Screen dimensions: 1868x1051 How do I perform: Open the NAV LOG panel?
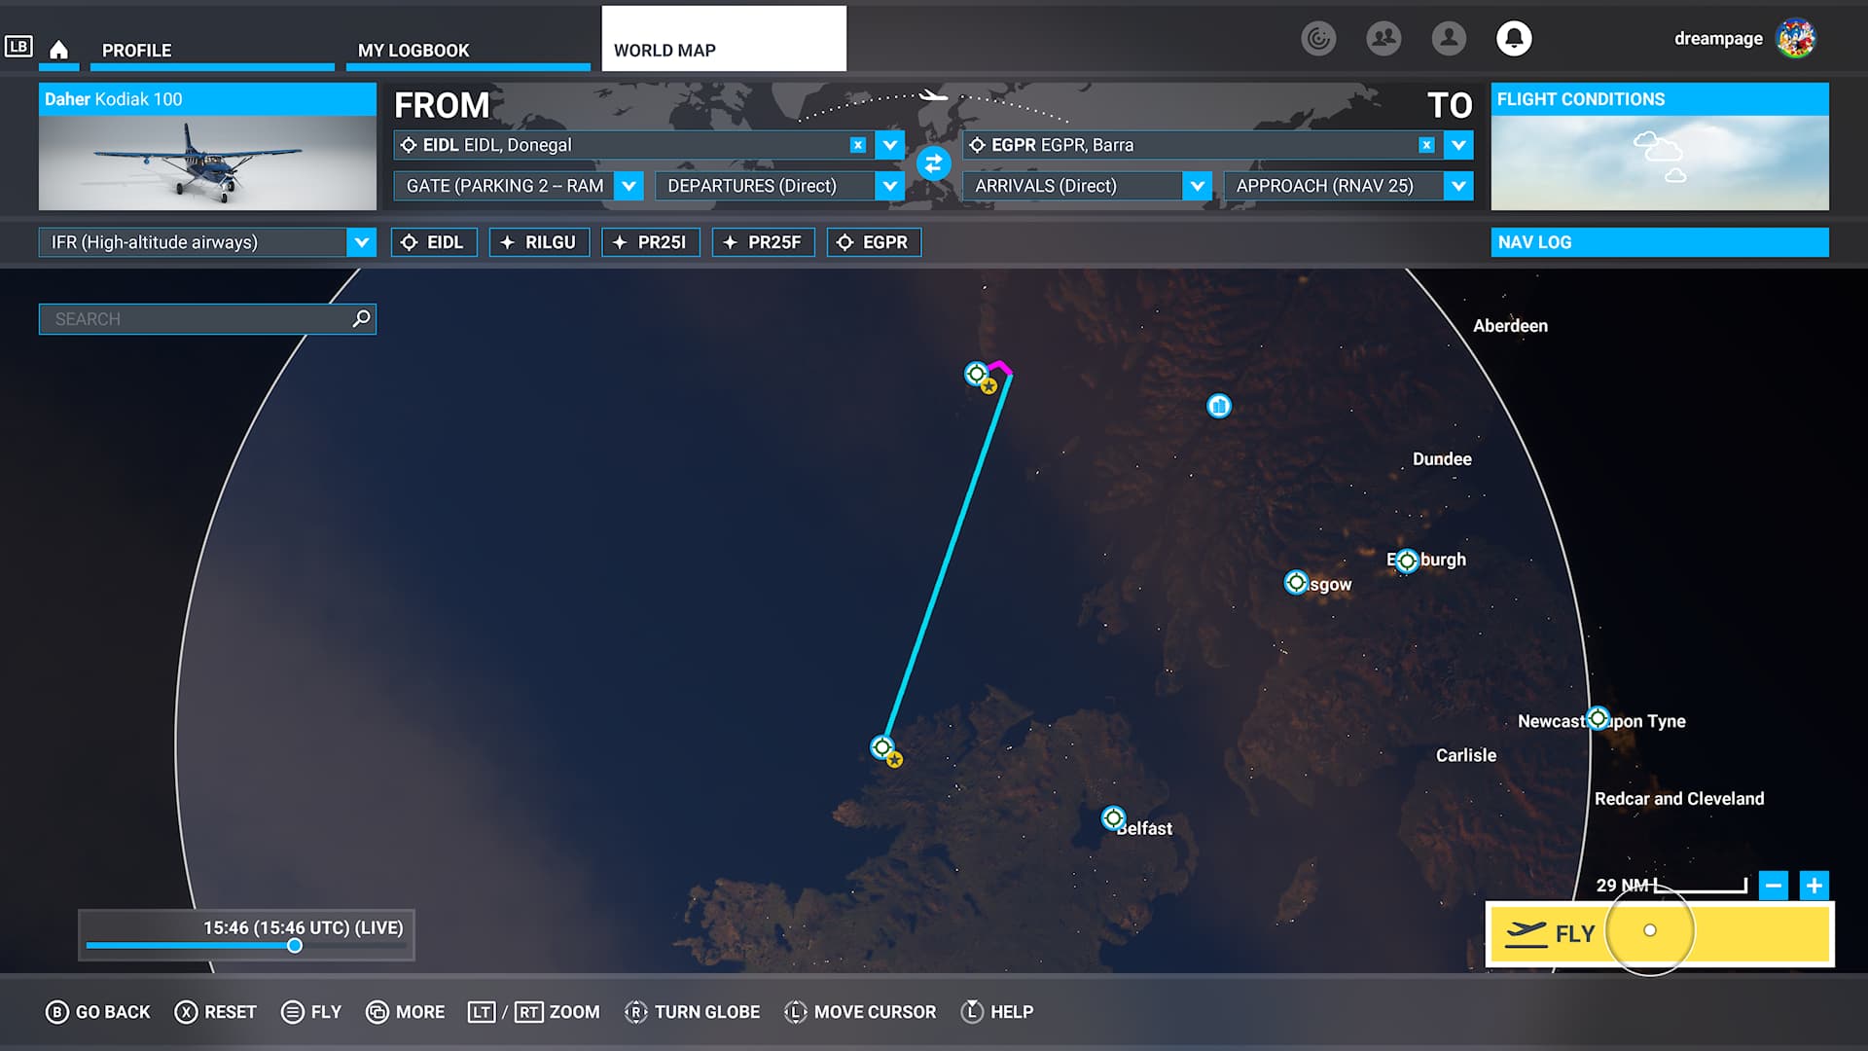click(1659, 242)
